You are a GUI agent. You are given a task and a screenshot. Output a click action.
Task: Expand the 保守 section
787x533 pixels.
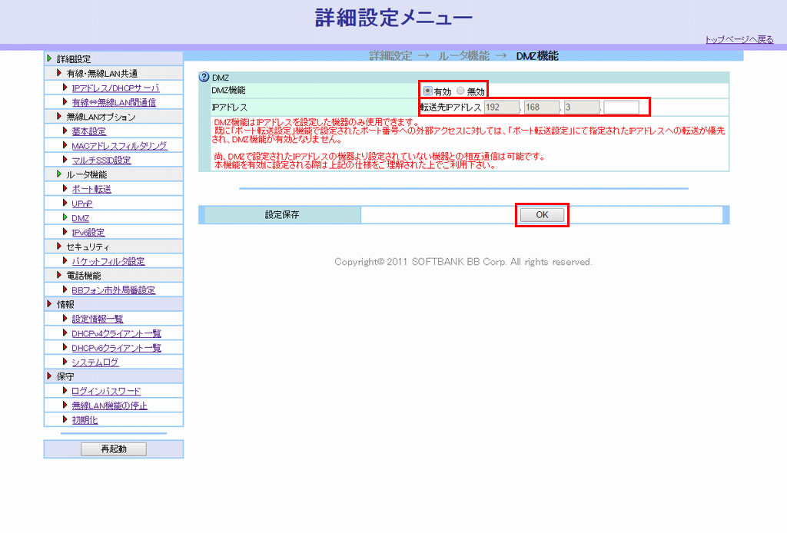[50, 376]
